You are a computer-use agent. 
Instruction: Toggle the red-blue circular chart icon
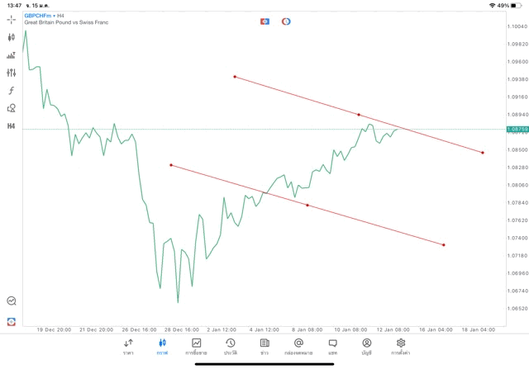(286, 21)
